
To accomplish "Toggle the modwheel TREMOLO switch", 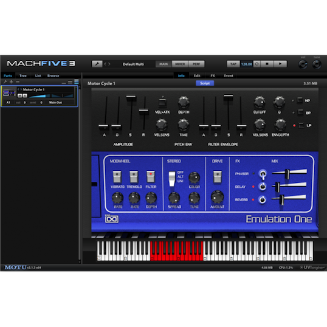I will pos(134,177).
